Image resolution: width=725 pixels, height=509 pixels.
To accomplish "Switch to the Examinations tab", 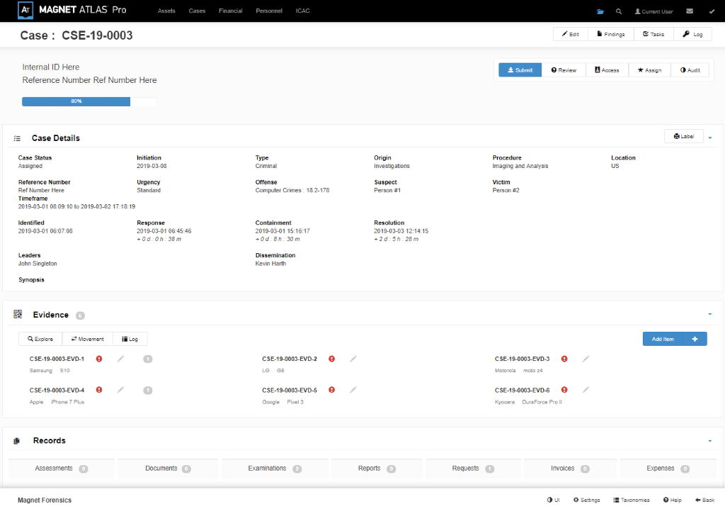I will pos(275,469).
